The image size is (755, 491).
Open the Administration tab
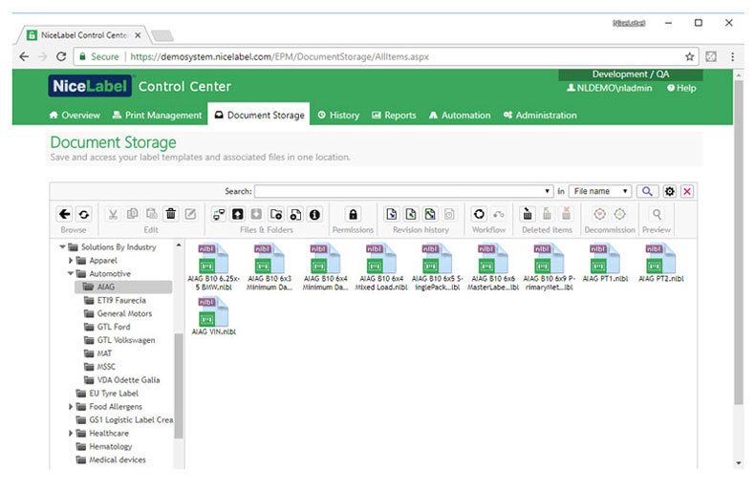coord(540,115)
